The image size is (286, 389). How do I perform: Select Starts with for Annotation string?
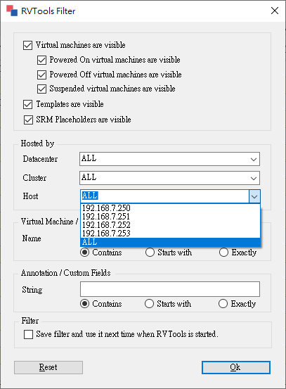tap(149, 304)
